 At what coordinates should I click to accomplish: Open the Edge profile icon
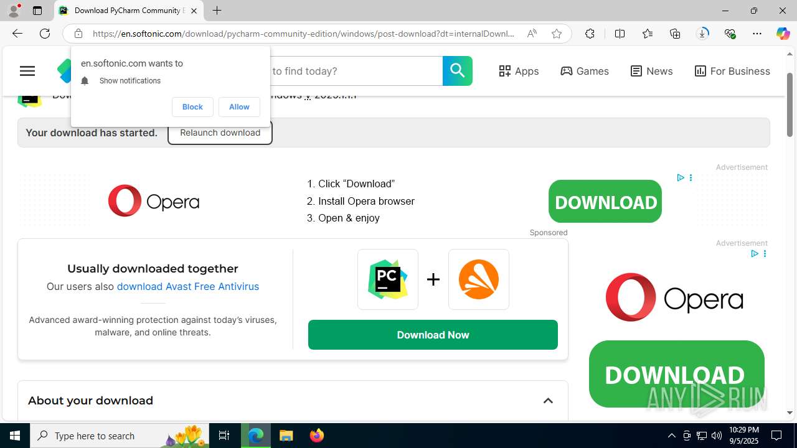[x=14, y=11]
